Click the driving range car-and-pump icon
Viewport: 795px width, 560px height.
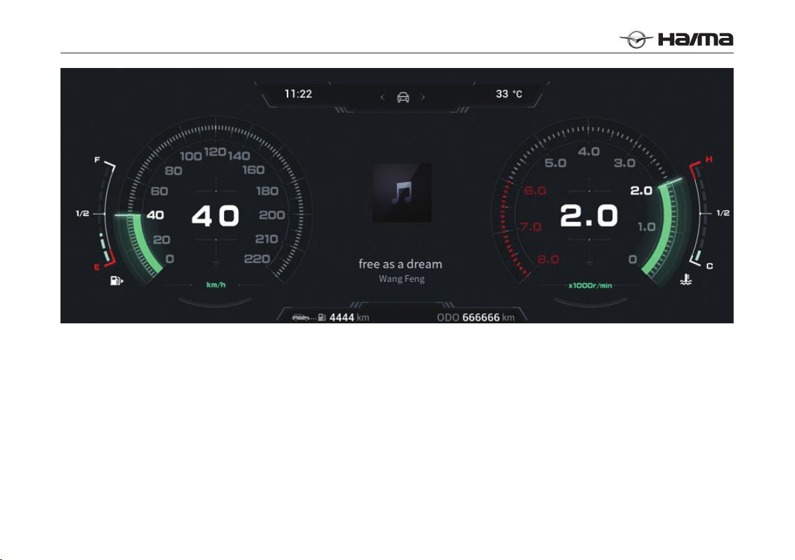click(309, 318)
